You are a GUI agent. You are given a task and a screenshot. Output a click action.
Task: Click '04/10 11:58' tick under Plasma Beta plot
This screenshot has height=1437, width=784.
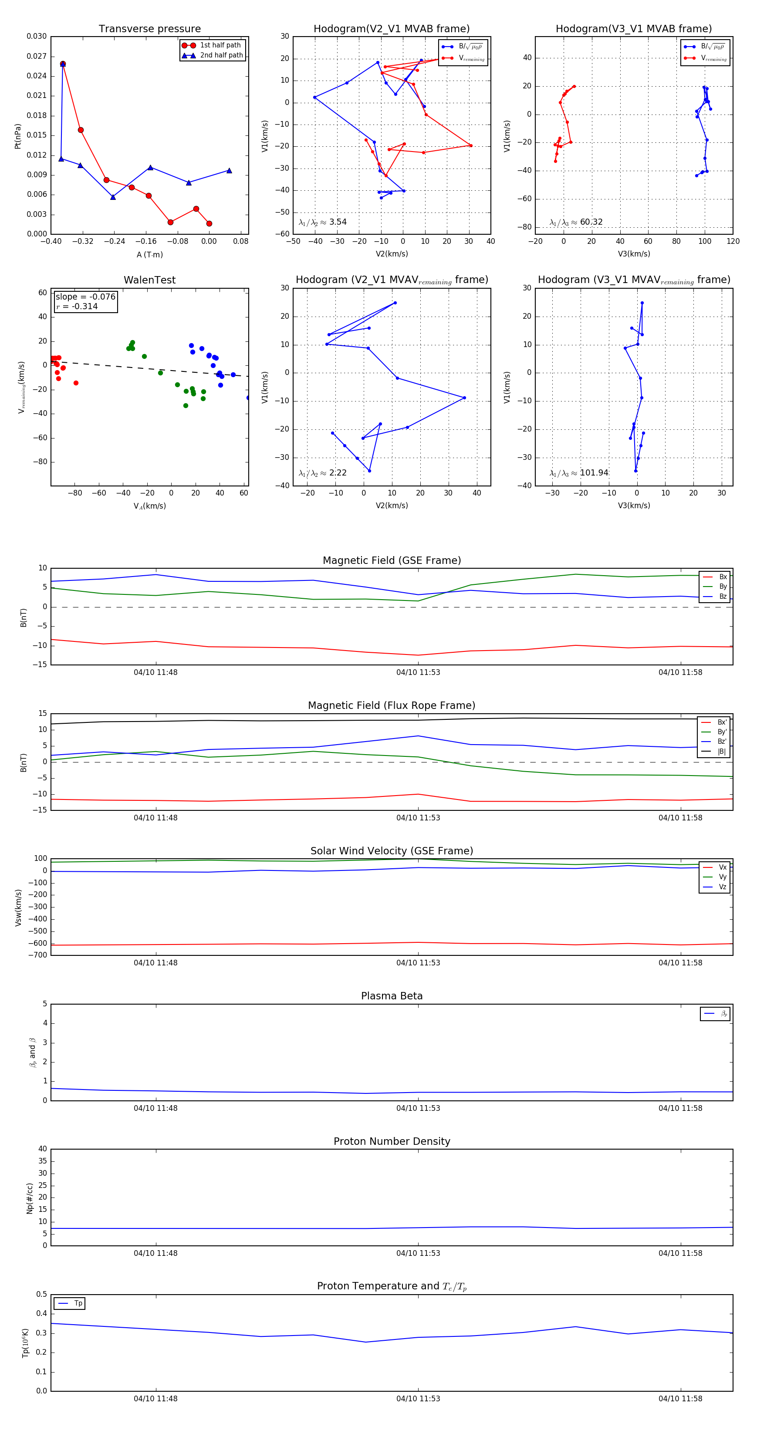(680, 1108)
